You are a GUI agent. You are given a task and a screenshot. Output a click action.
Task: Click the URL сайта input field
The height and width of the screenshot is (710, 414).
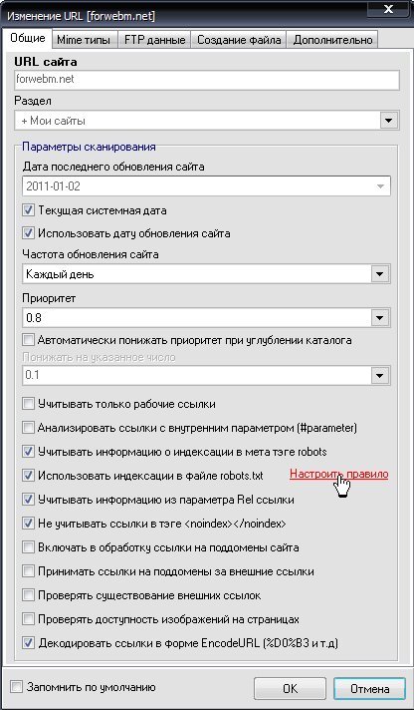(207, 80)
